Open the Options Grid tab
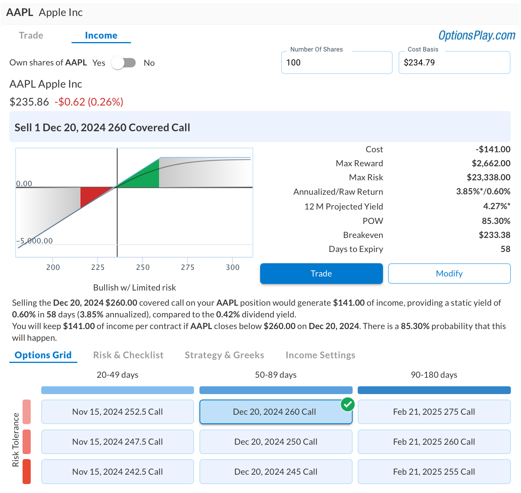521x493 pixels. [43, 355]
